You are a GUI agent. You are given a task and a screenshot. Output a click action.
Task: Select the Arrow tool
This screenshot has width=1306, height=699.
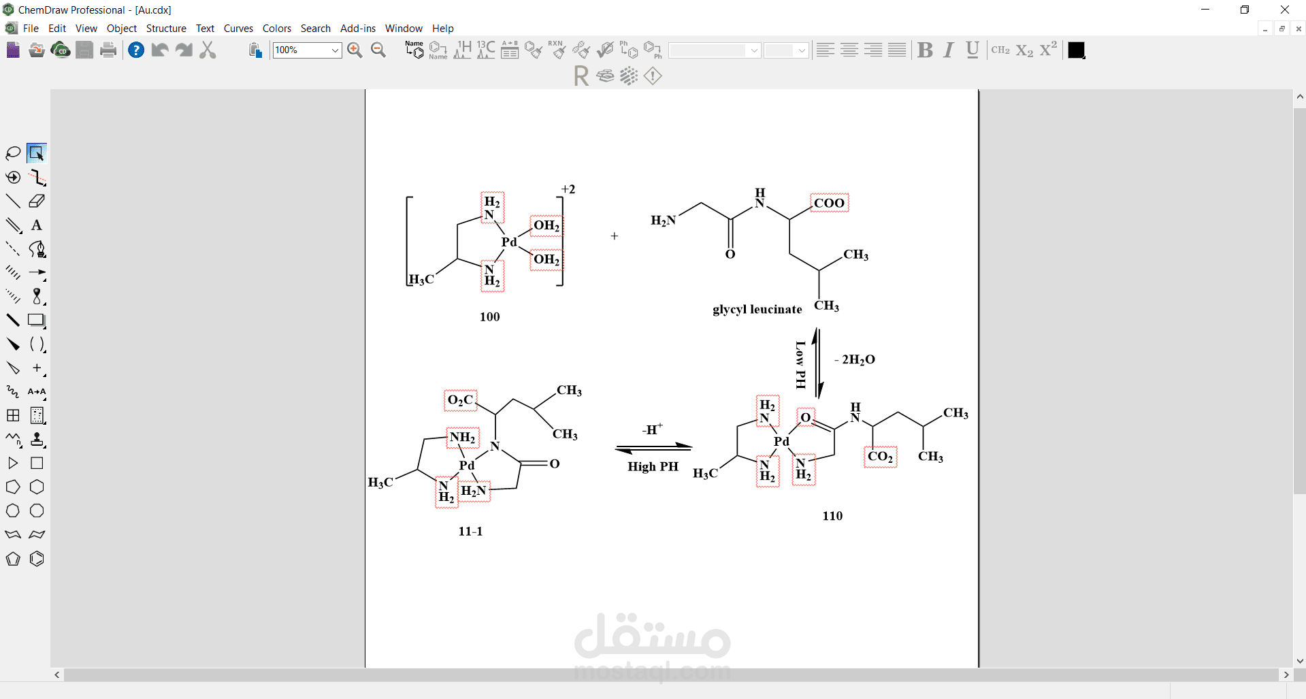click(37, 273)
